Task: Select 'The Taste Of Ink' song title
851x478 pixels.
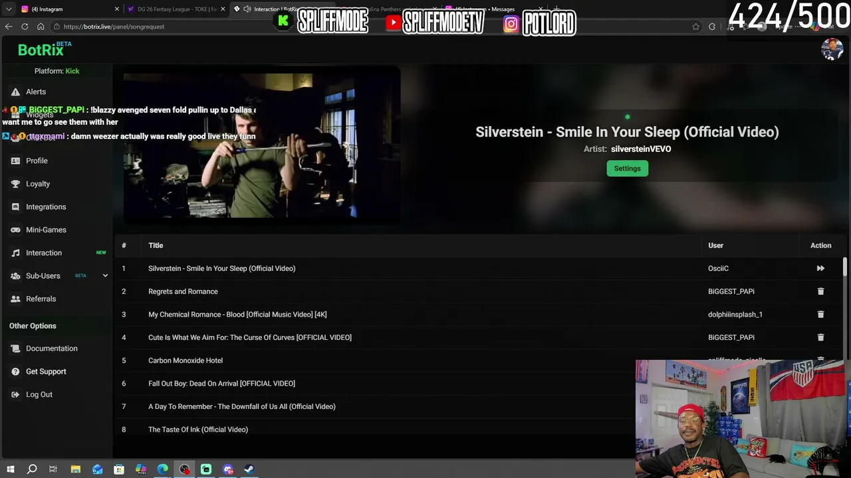Action: click(x=198, y=430)
